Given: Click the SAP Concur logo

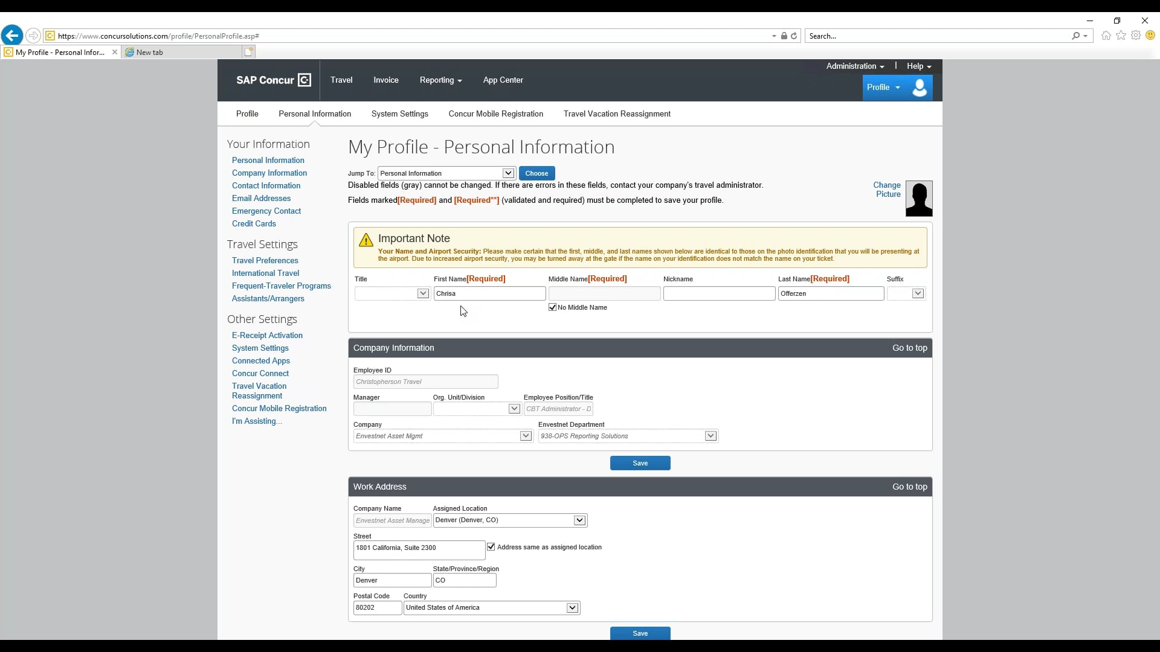Looking at the screenshot, I should (273, 80).
